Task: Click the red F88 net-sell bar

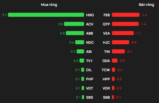Action: (x=126, y=15)
